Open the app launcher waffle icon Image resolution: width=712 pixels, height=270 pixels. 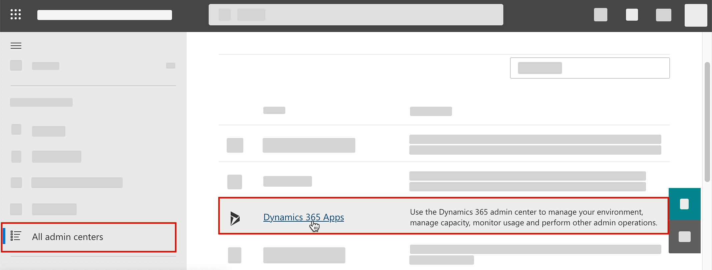tap(16, 14)
